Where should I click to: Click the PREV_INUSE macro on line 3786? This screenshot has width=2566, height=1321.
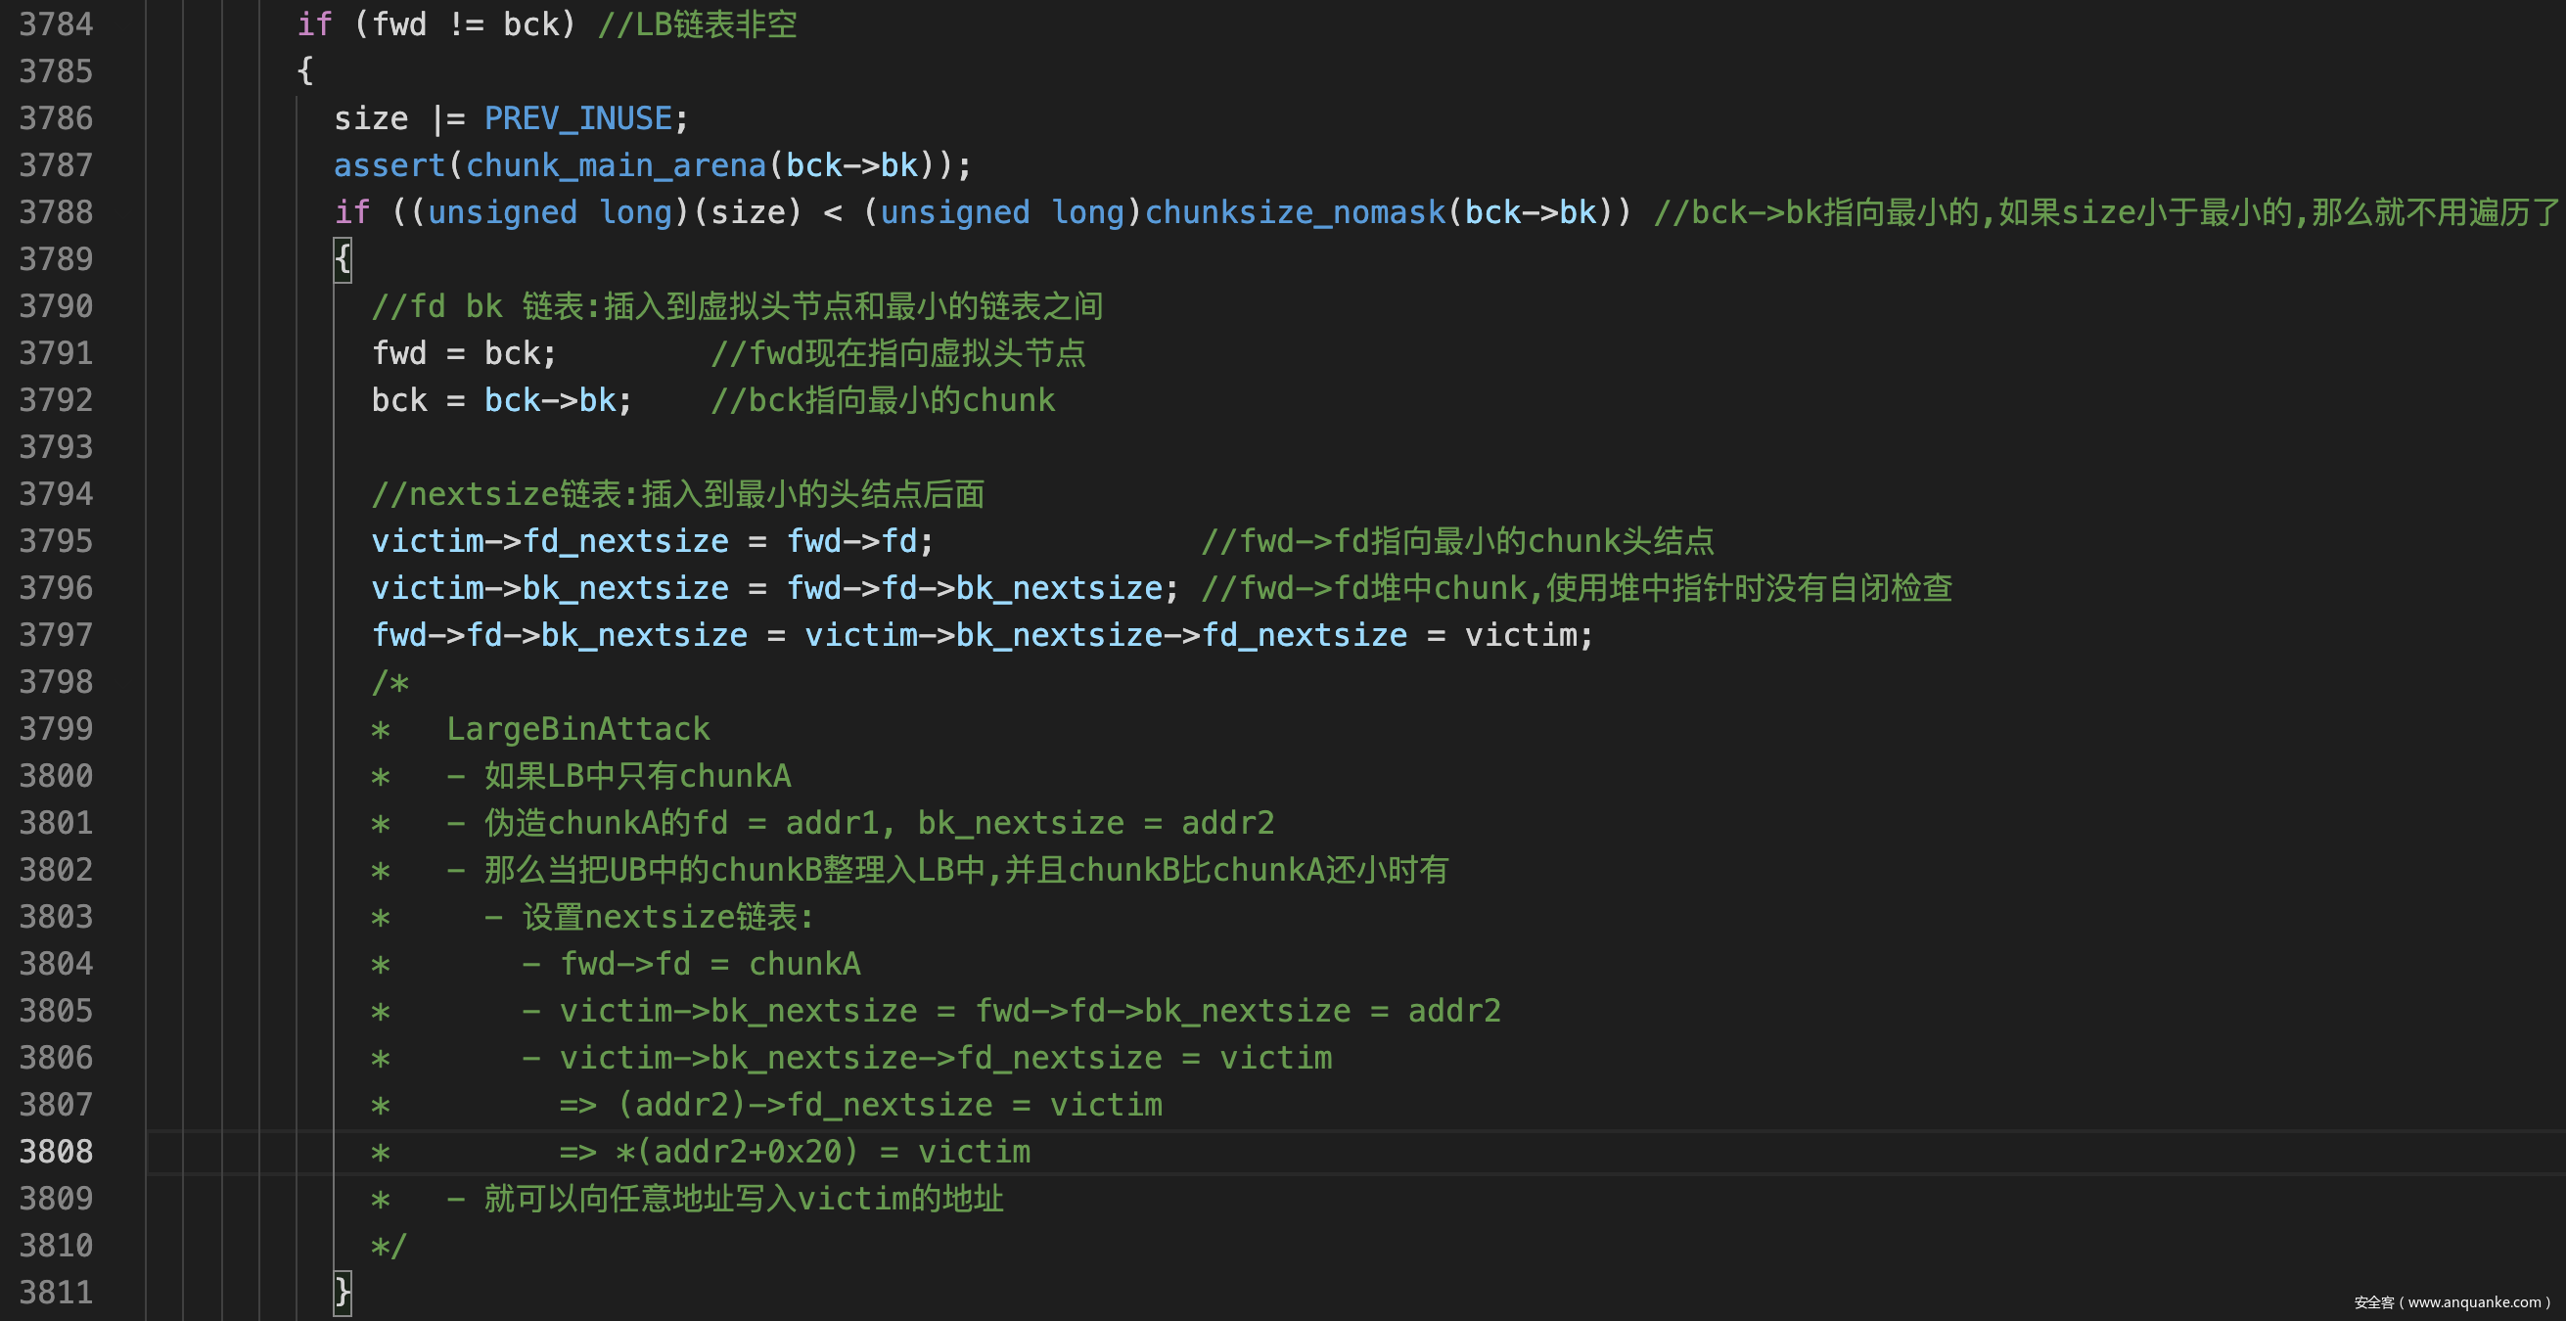coord(577,118)
